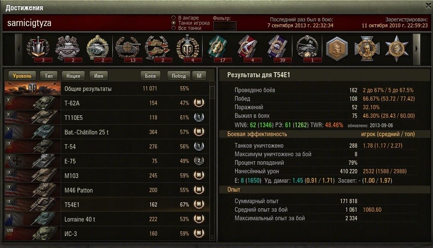Click the 'Фильтр' filter input box

point(225,26)
